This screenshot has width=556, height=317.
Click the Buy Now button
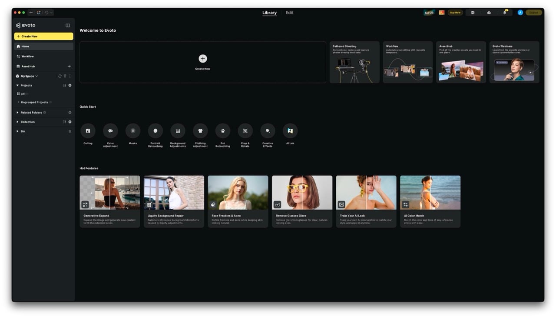(455, 13)
